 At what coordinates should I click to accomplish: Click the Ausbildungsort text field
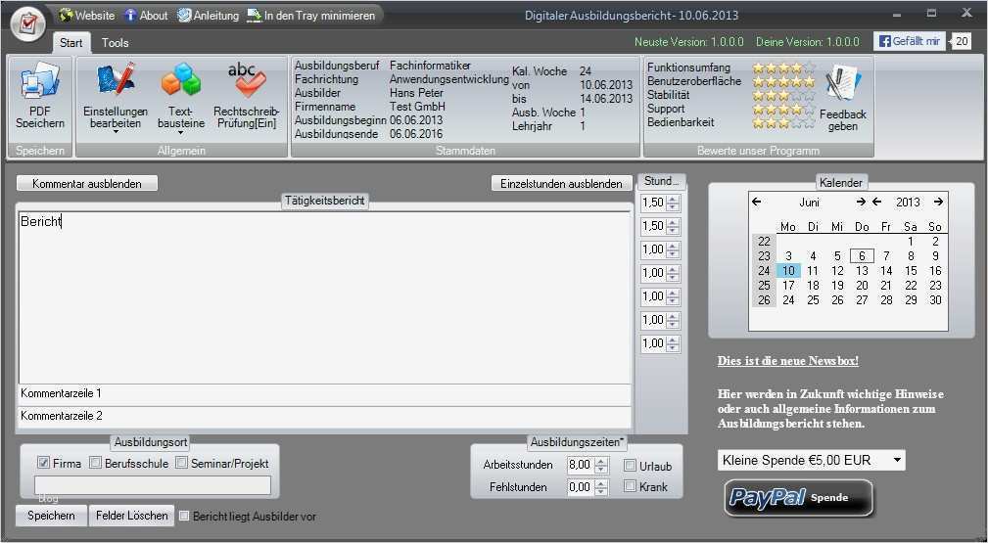pos(153,485)
